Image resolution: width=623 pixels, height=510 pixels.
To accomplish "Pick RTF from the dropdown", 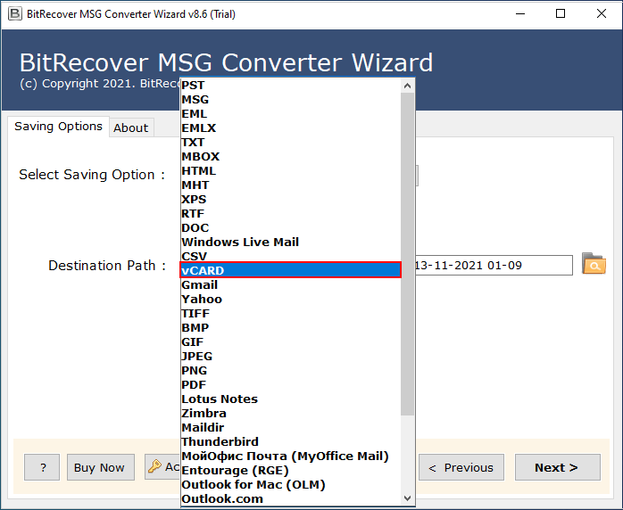I will (291, 214).
